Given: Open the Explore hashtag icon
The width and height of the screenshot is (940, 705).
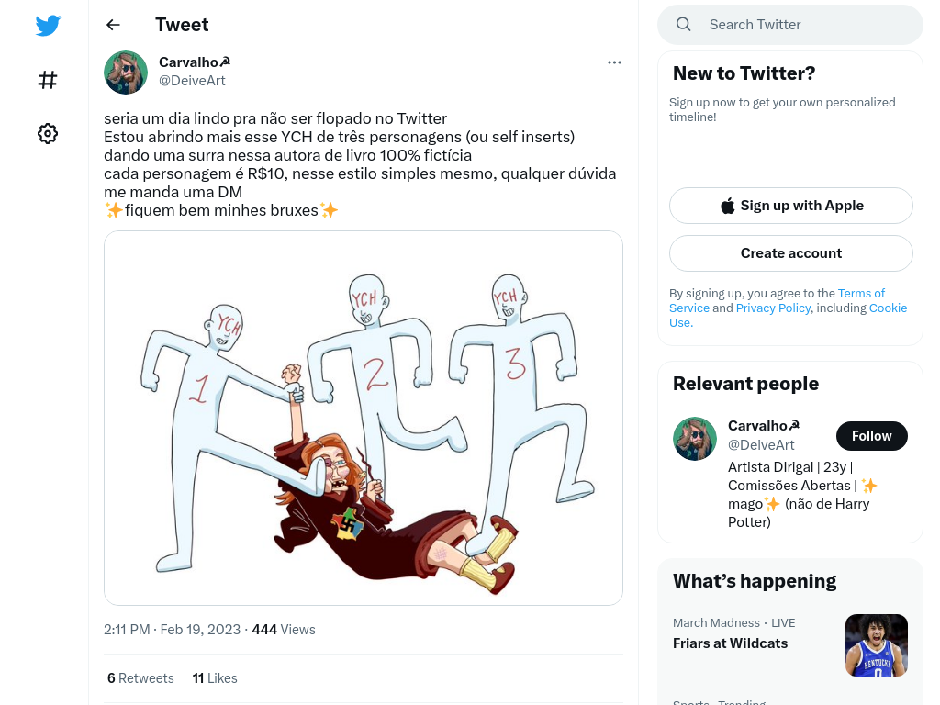Looking at the screenshot, I should point(48,80).
